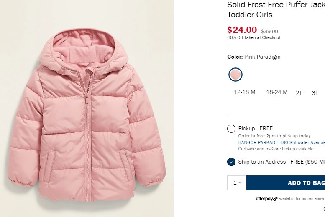
Task: Select size 18-24 M
Action: click(x=276, y=92)
